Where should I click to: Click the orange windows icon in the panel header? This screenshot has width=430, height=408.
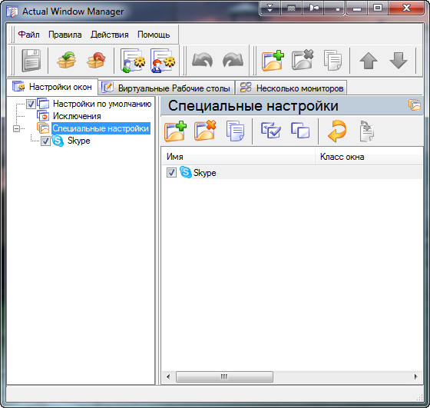click(415, 105)
